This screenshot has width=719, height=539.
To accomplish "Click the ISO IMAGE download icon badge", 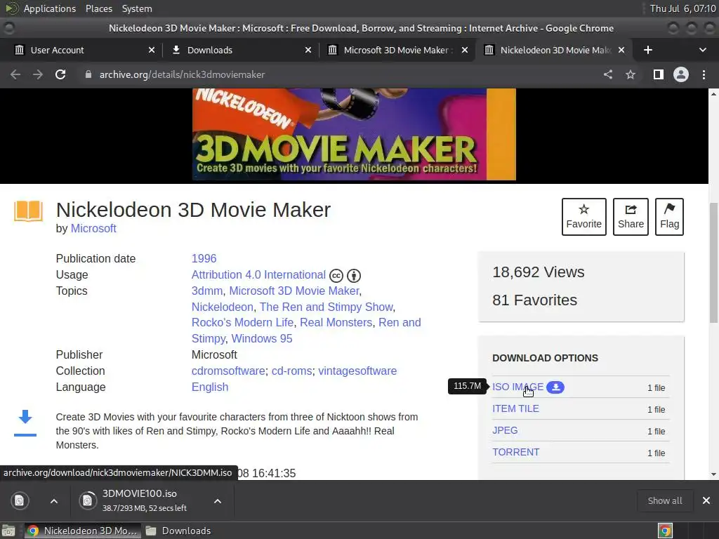I will (555, 387).
